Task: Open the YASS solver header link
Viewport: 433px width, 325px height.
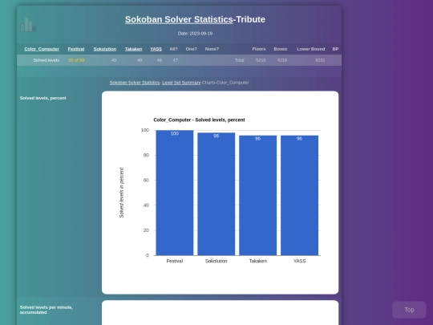Action: pyautogui.click(x=156, y=49)
